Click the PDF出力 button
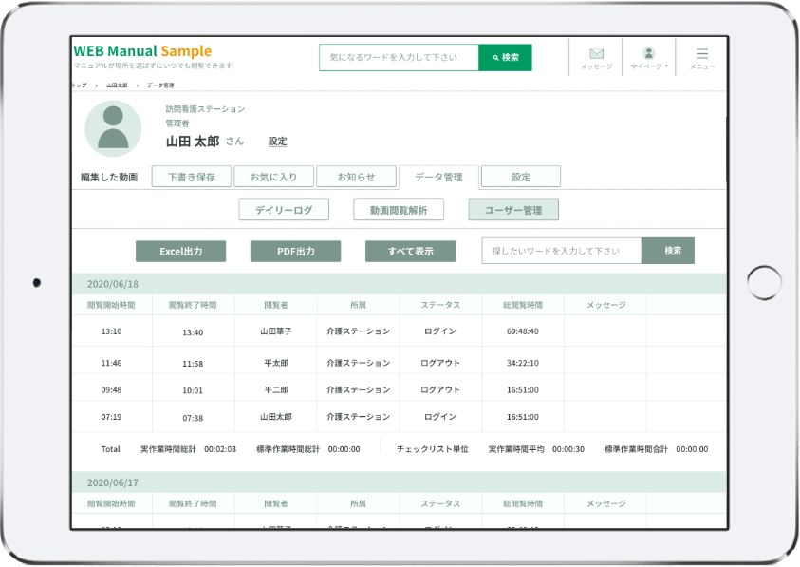 [295, 251]
